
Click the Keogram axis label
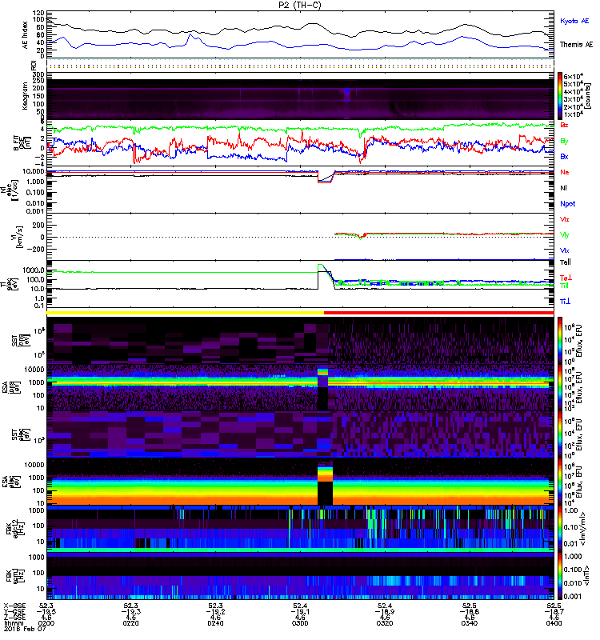point(25,96)
